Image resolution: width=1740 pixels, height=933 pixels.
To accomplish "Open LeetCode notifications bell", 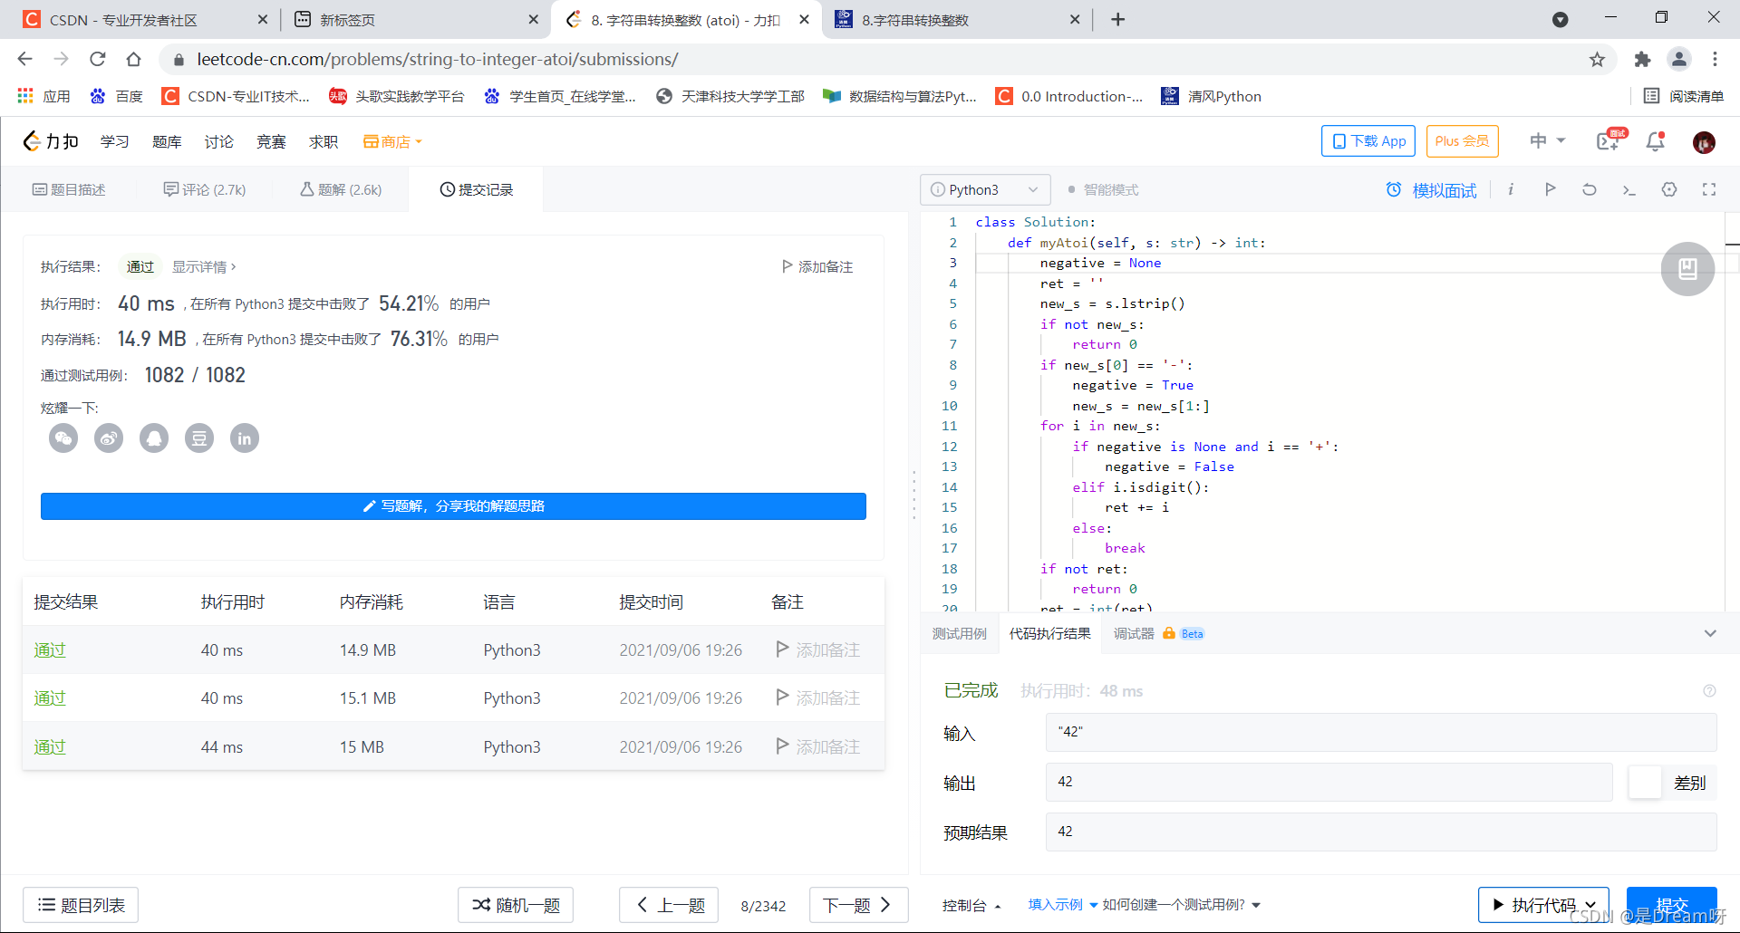I will pyautogui.click(x=1656, y=141).
